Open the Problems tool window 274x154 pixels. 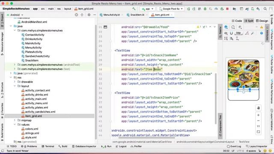(29, 146)
